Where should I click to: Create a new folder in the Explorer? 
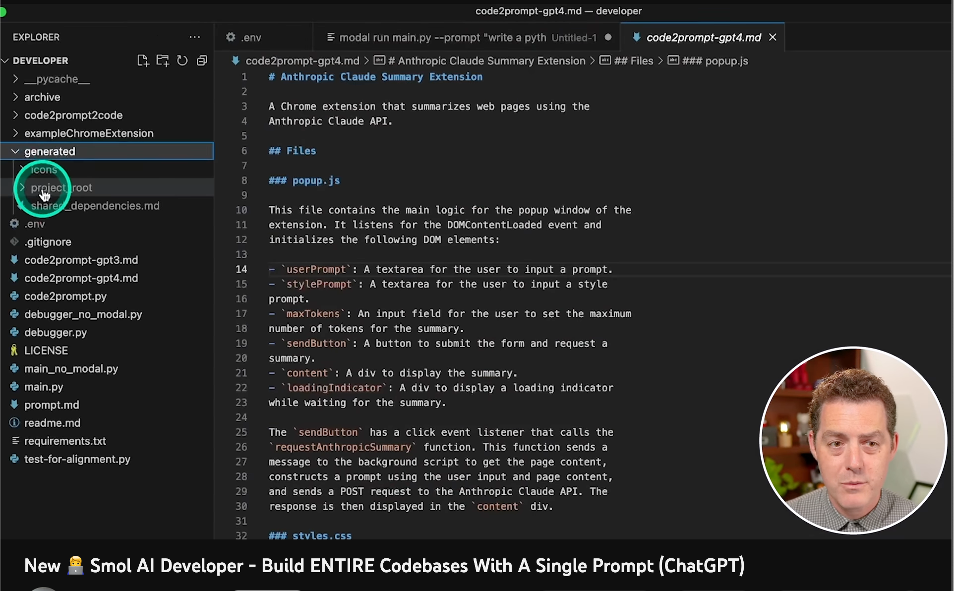pyautogui.click(x=163, y=60)
